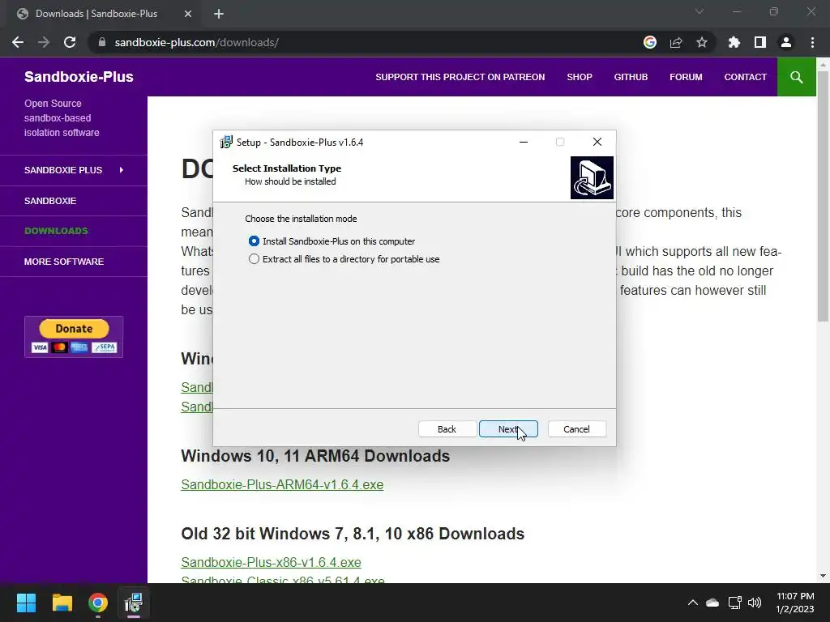Click the Google icon in address bar
This screenshot has height=622, width=830.
[650, 42]
